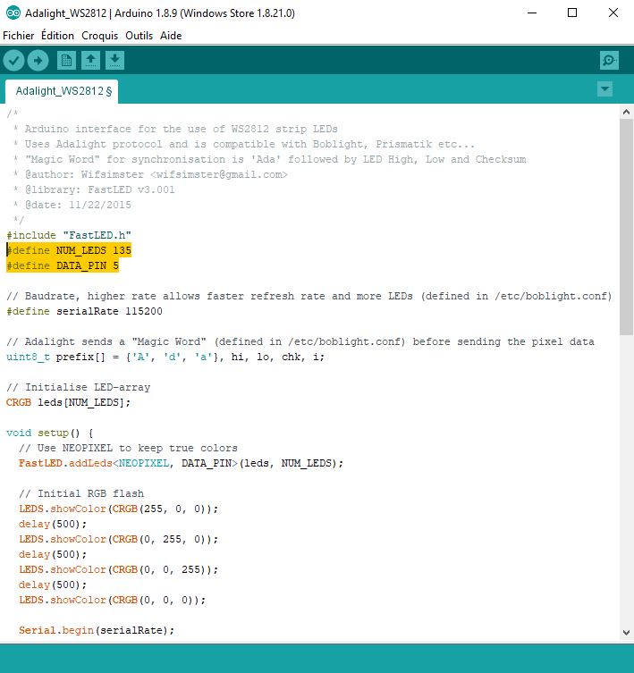
Task: Click the 'FastLED.addLeds<NEOPIXEL, DATA_PIN>' line
Action: (x=181, y=463)
